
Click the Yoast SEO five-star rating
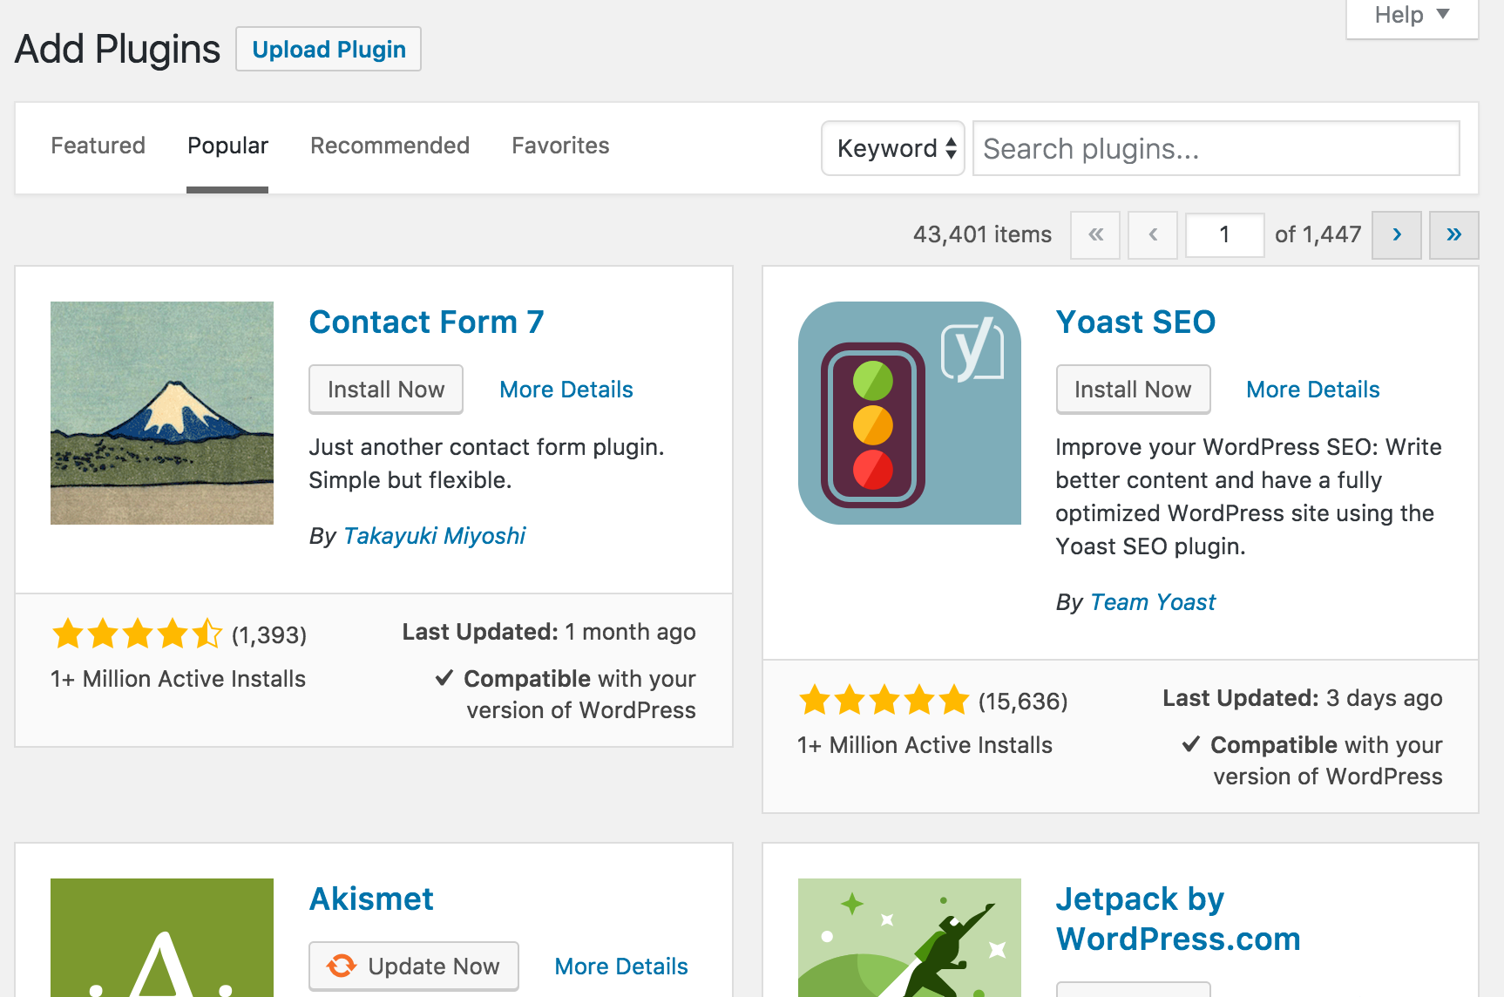point(884,701)
